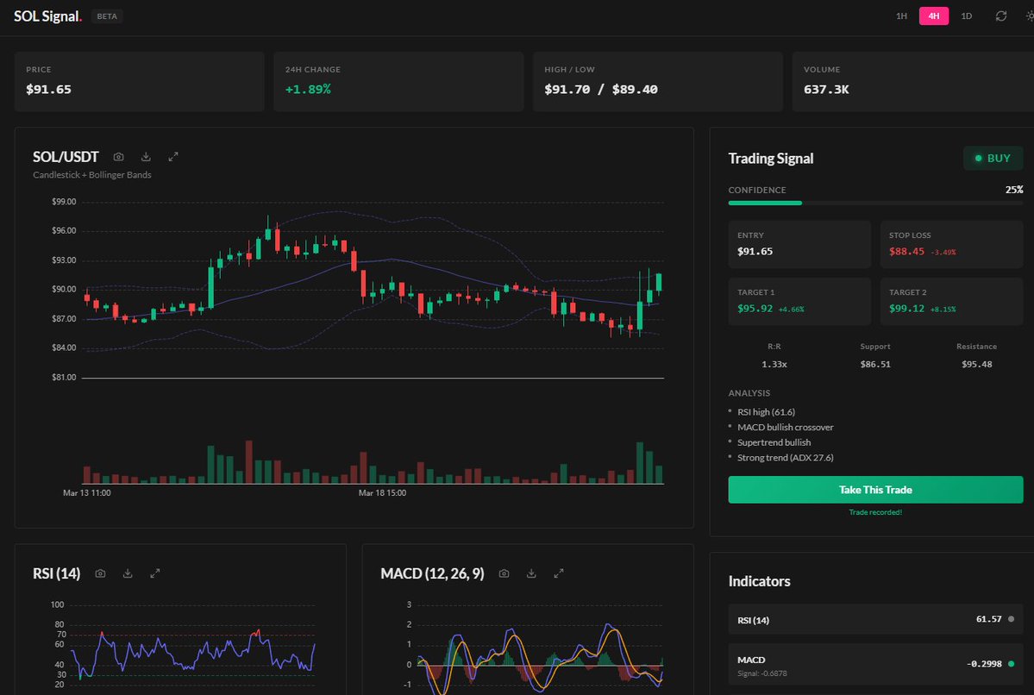1034x695 pixels.
Task: Toggle light/dark theme icon
Action: coord(1030,16)
